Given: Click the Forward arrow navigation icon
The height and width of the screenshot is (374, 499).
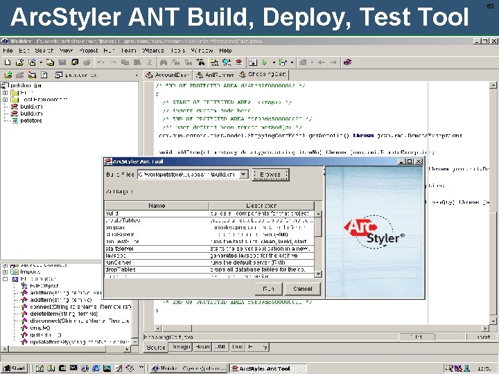Looking at the screenshot, I should coord(333,62).
